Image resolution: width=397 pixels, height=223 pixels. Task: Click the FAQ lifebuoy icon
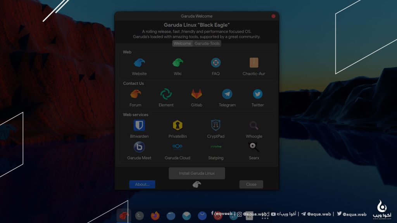pyautogui.click(x=216, y=63)
